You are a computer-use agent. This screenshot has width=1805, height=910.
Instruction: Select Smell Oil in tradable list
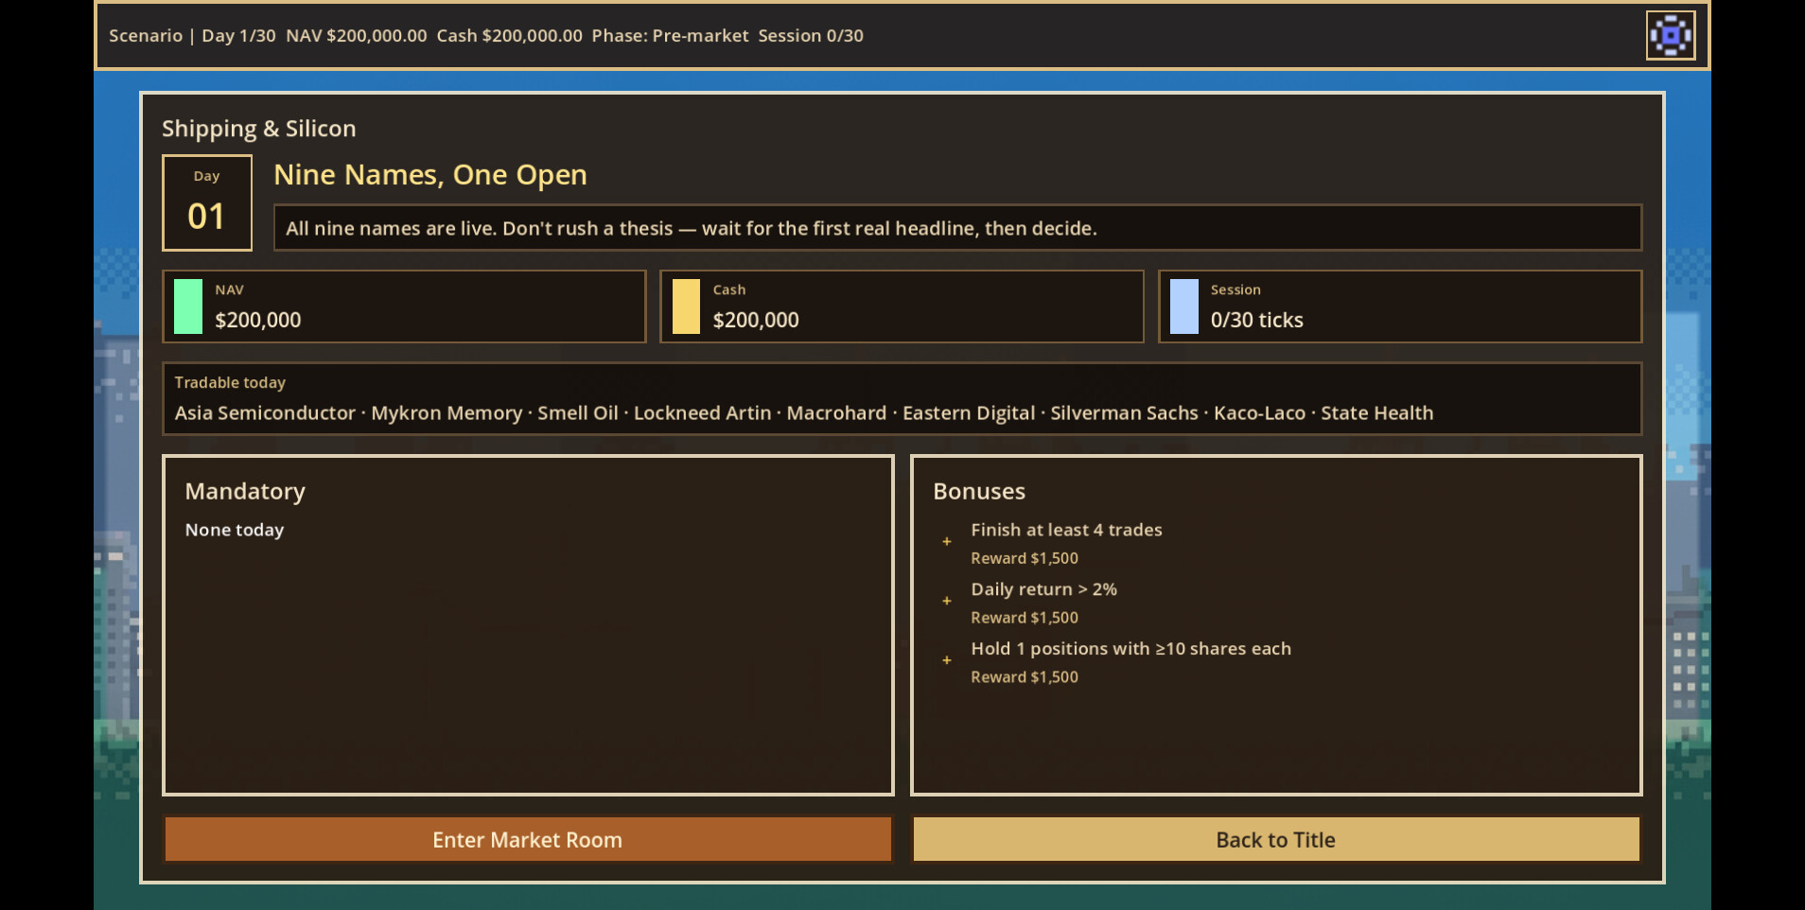[x=578, y=413]
